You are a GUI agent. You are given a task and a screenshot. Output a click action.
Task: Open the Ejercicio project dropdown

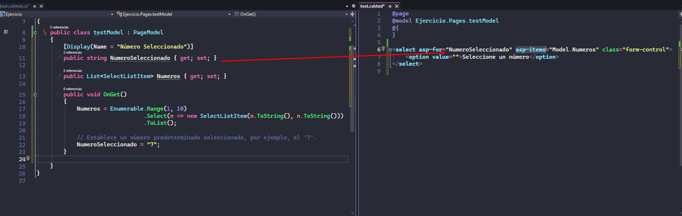click(112, 14)
